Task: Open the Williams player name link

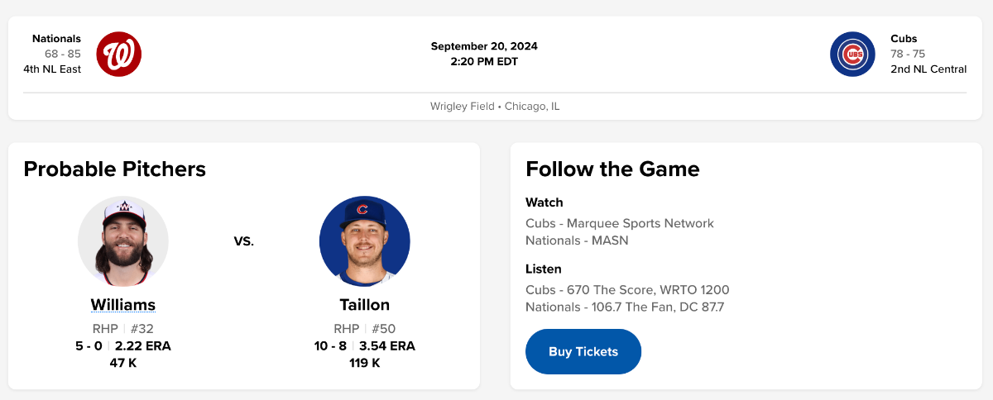Action: [123, 305]
